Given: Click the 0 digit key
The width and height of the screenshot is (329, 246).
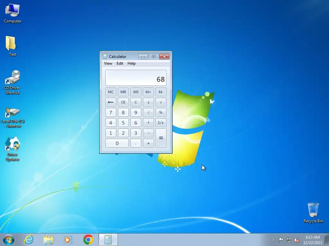Looking at the screenshot, I should (x=117, y=143).
